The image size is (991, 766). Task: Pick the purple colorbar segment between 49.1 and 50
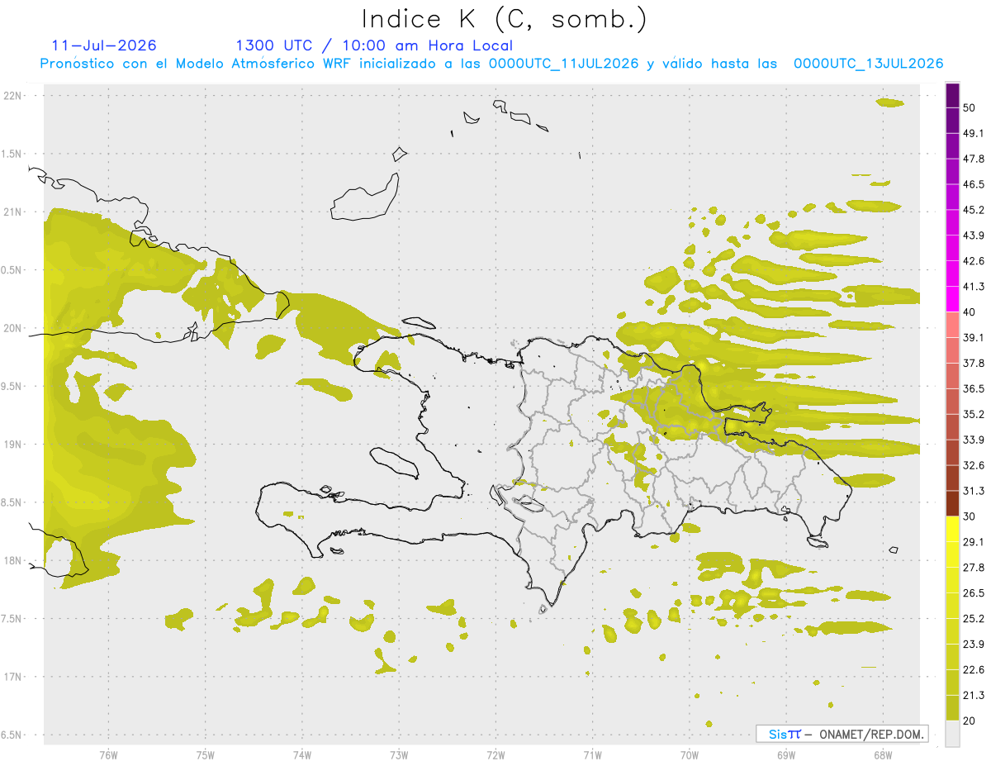pyautogui.click(x=952, y=120)
